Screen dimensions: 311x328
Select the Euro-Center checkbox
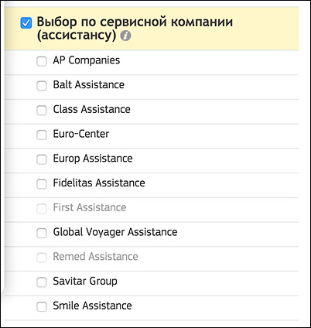click(x=42, y=135)
